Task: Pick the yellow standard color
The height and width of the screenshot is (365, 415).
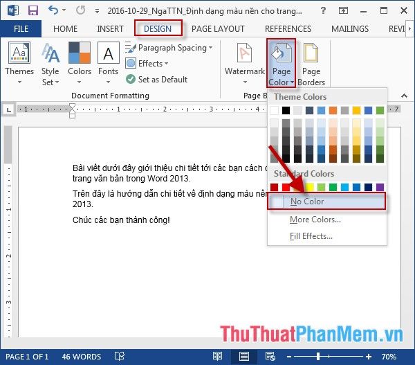Action: (x=309, y=187)
